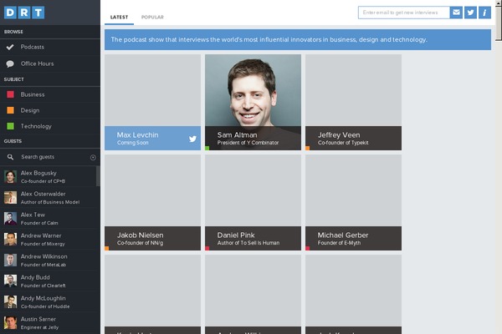Filter by Design subject
This screenshot has width=502, height=334.
[x=50, y=110]
